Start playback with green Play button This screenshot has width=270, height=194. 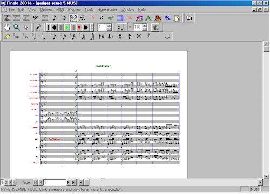pyautogui.click(x=67, y=27)
